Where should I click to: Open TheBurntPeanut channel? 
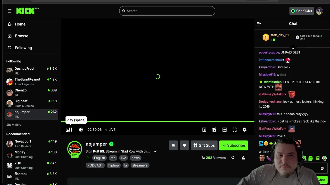tap(31, 81)
